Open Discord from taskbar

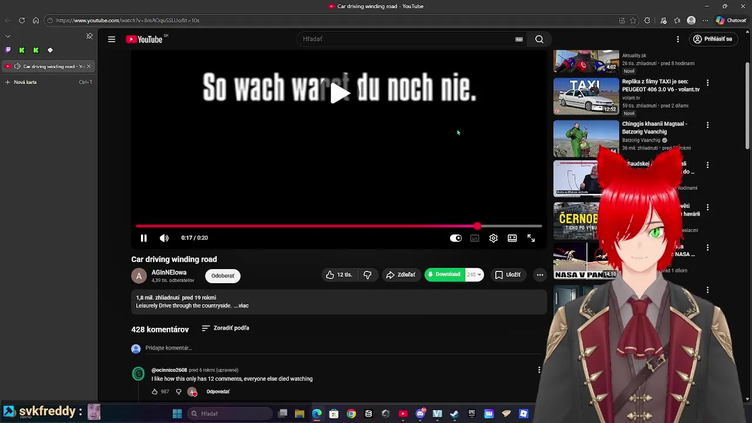420,414
